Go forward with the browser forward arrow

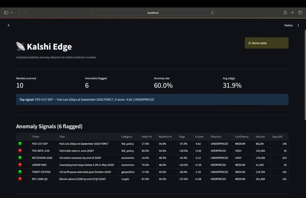pos(26,12)
